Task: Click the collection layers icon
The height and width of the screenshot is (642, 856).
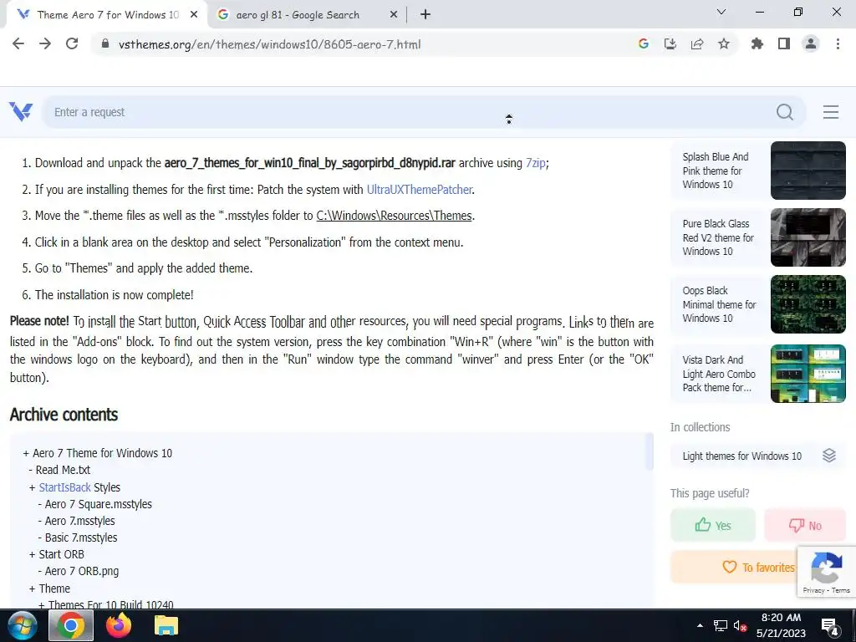Action: pyautogui.click(x=828, y=456)
